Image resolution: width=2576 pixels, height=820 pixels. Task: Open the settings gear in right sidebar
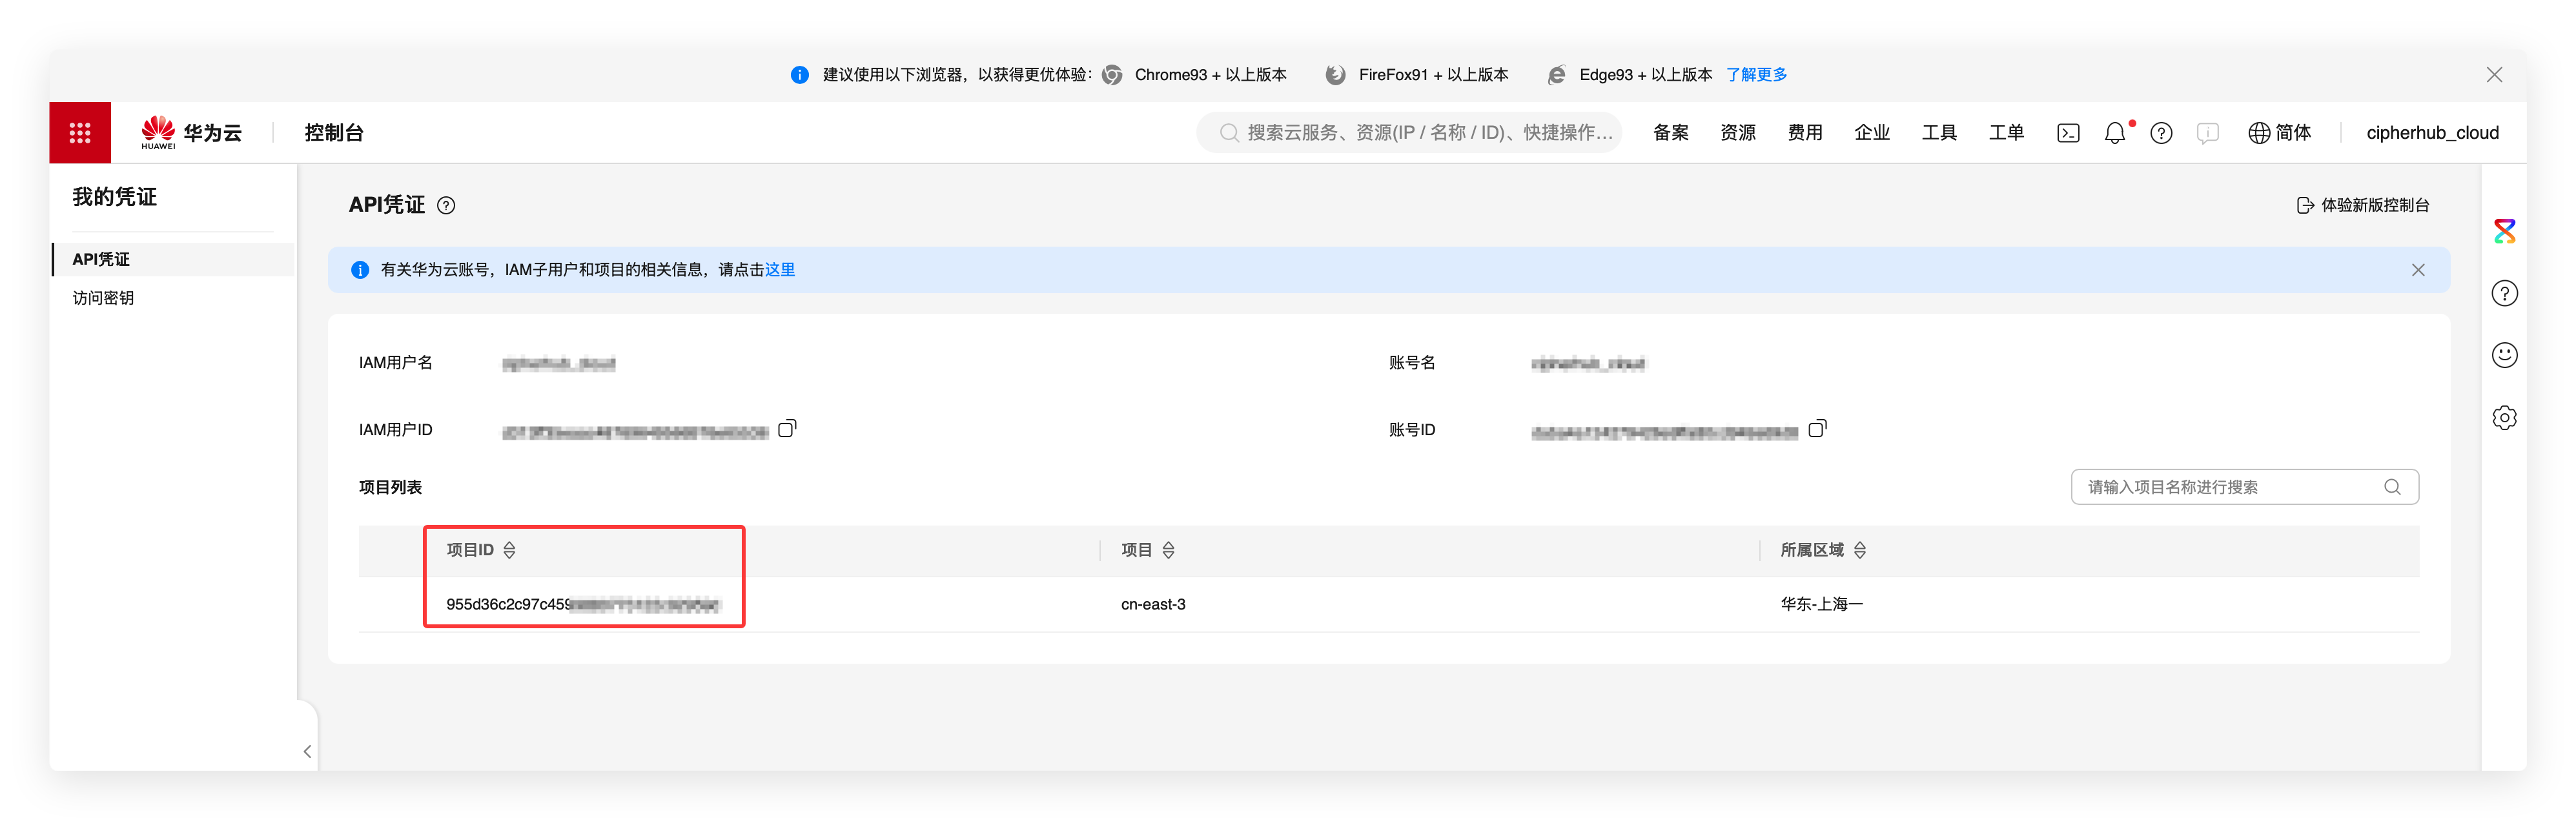tap(2504, 417)
